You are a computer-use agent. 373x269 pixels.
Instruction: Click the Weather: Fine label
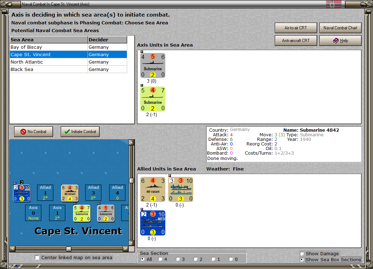pos(225,169)
